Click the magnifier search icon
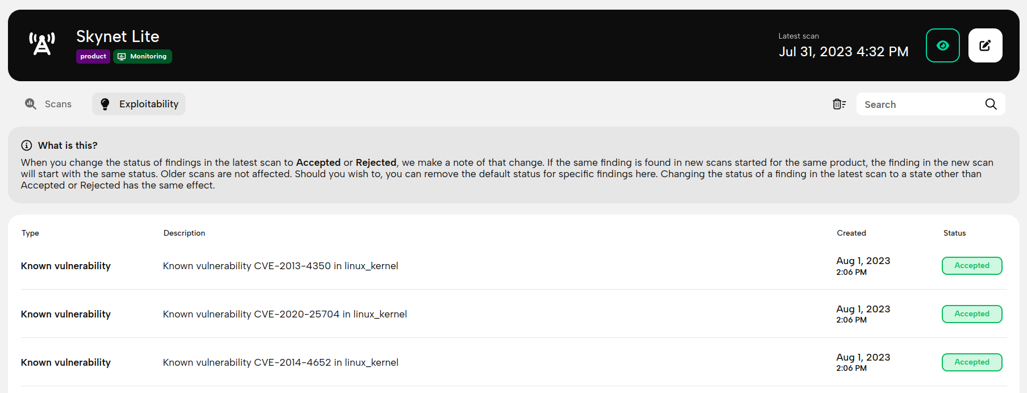Screen dimensions: 1027x393 991,104
